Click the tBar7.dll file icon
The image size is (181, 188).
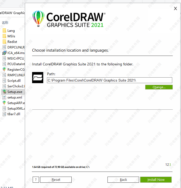[x=4, y=114]
